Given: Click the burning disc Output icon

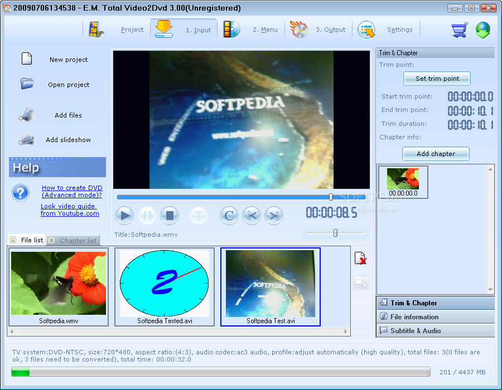Looking at the screenshot, I should pos(298,29).
